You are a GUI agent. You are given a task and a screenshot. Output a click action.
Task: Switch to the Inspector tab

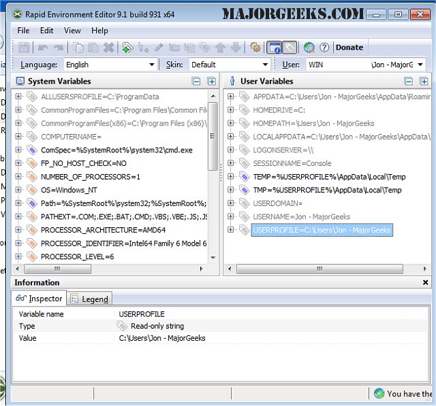pyautogui.click(x=39, y=299)
